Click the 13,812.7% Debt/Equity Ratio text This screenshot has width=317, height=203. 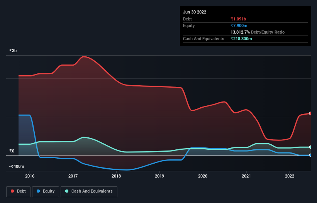pos(258,32)
